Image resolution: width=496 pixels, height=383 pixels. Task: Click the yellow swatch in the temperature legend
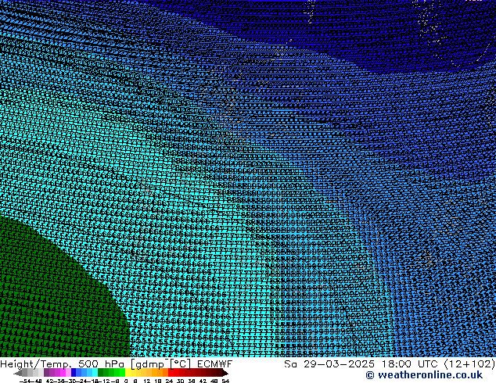click(128, 372)
